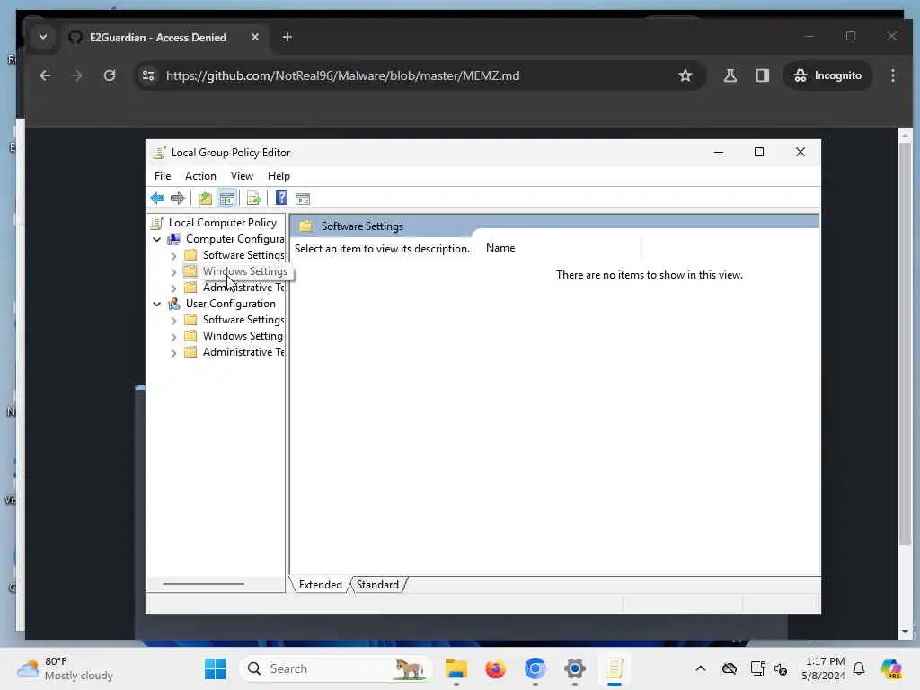This screenshot has height=690, width=920.
Task: Select Windows Settings under Computer Configuration
Action: click(x=244, y=271)
